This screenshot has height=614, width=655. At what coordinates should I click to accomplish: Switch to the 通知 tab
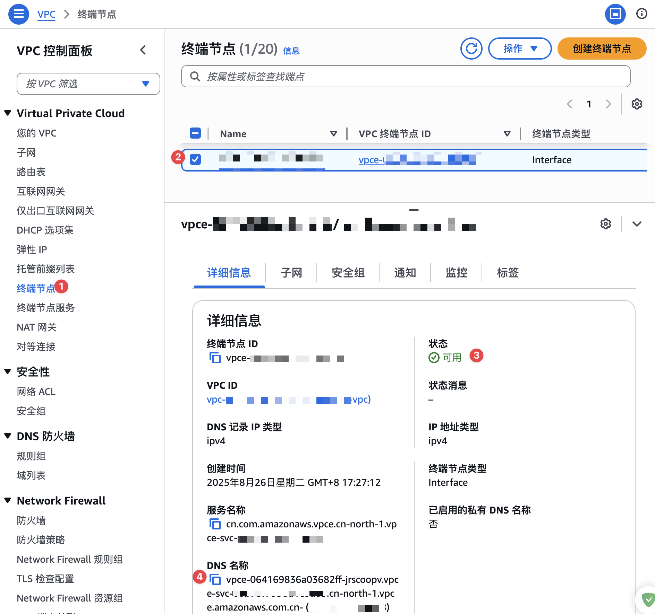click(405, 273)
